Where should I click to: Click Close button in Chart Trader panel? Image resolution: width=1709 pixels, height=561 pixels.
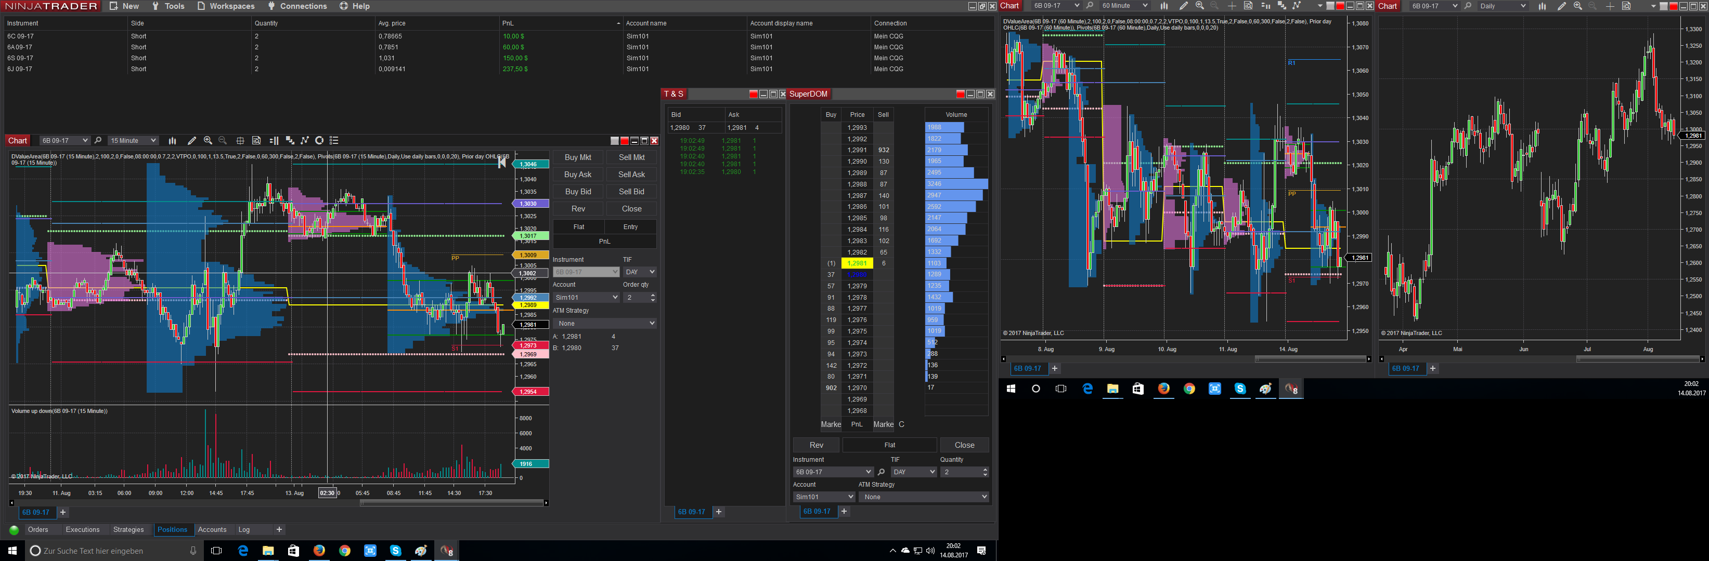tap(631, 209)
